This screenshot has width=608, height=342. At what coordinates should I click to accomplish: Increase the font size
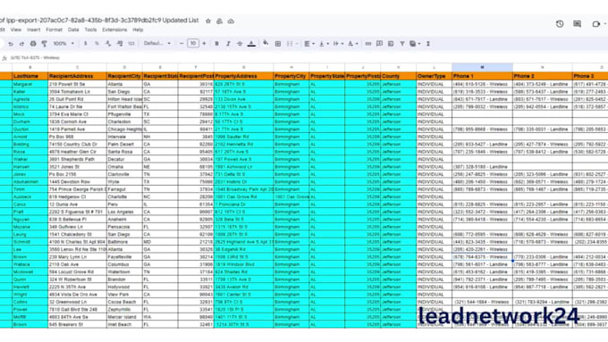point(205,44)
